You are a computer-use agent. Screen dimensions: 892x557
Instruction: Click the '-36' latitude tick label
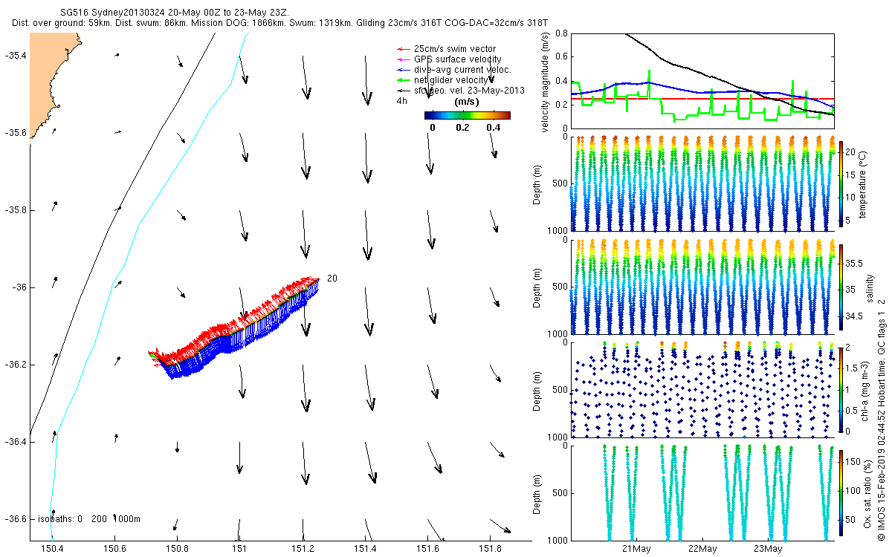(21, 287)
